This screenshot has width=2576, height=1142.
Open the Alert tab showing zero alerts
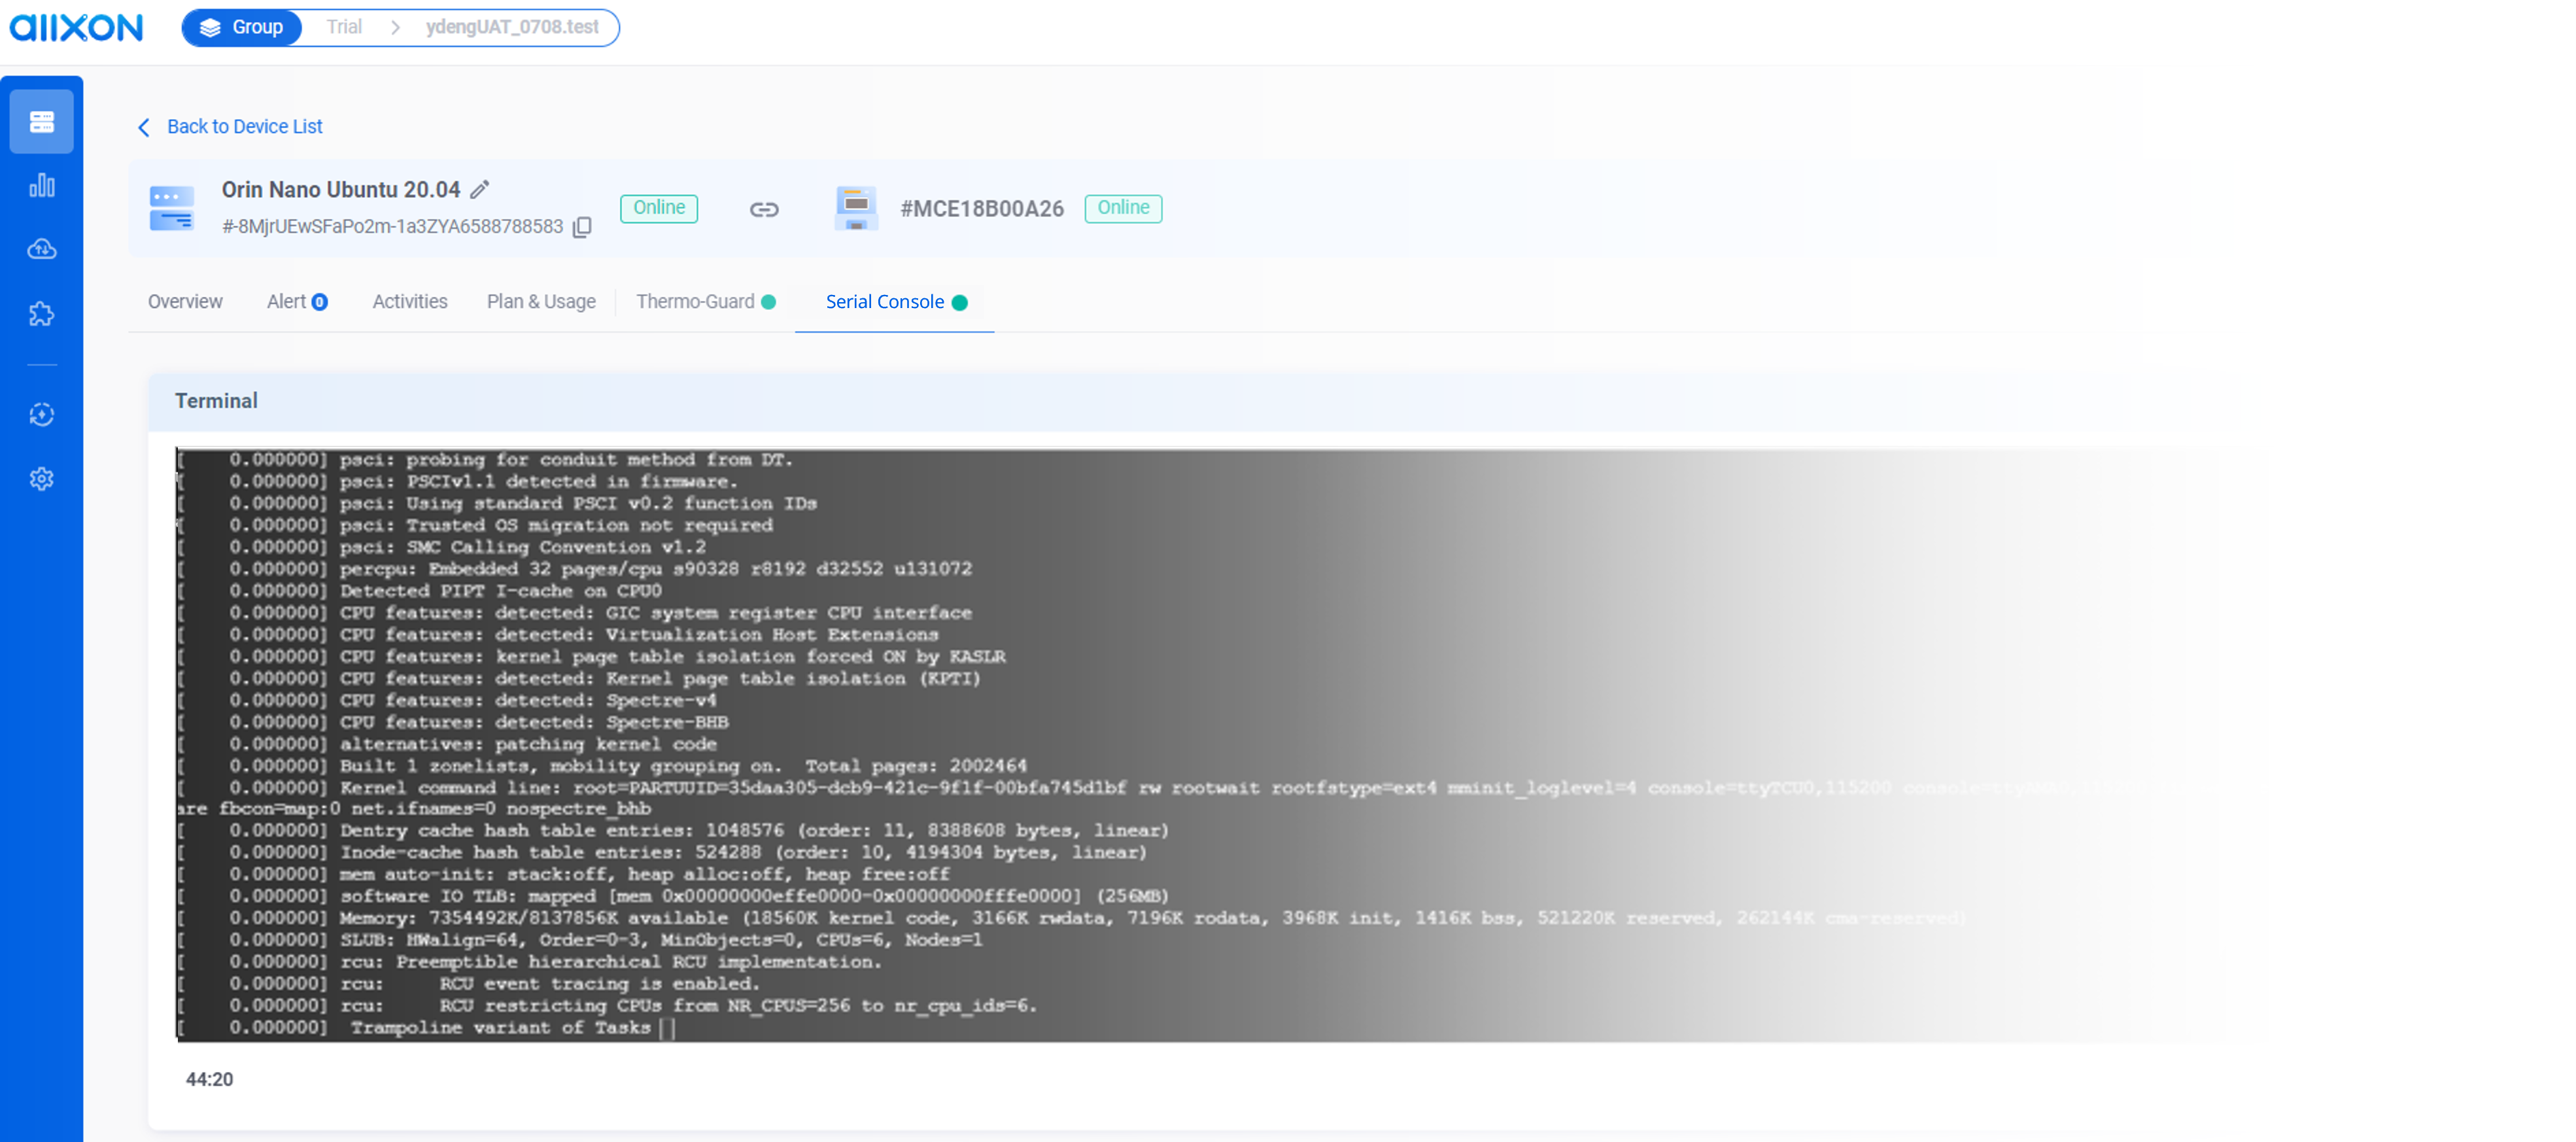(x=296, y=301)
